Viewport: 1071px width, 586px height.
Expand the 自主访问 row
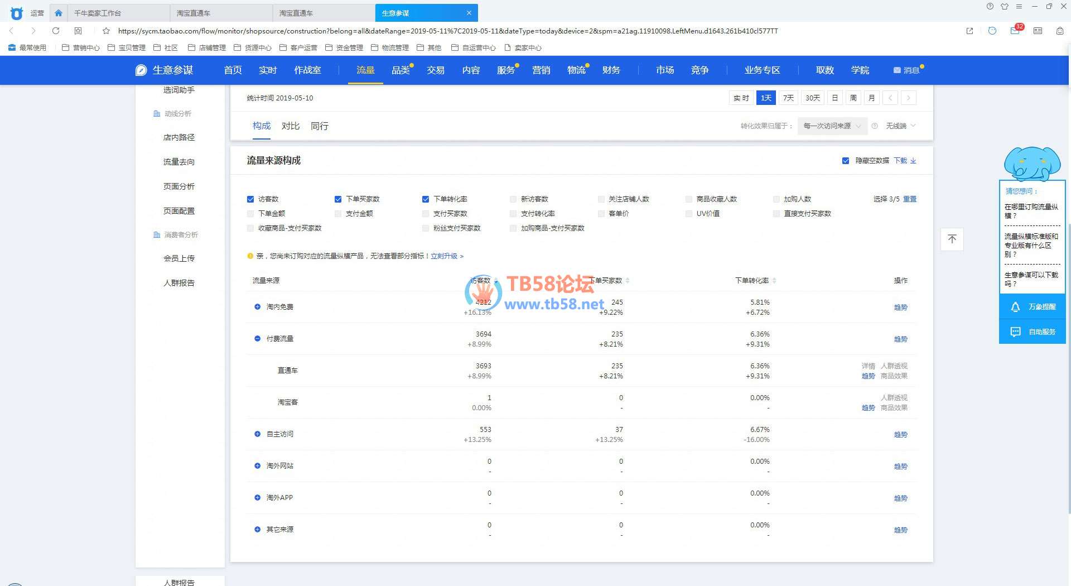point(257,434)
